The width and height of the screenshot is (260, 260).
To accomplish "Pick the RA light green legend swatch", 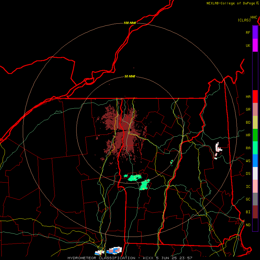I will tap(255, 148).
